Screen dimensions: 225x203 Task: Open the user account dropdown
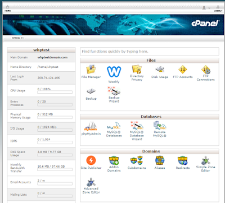tap(206, 8)
